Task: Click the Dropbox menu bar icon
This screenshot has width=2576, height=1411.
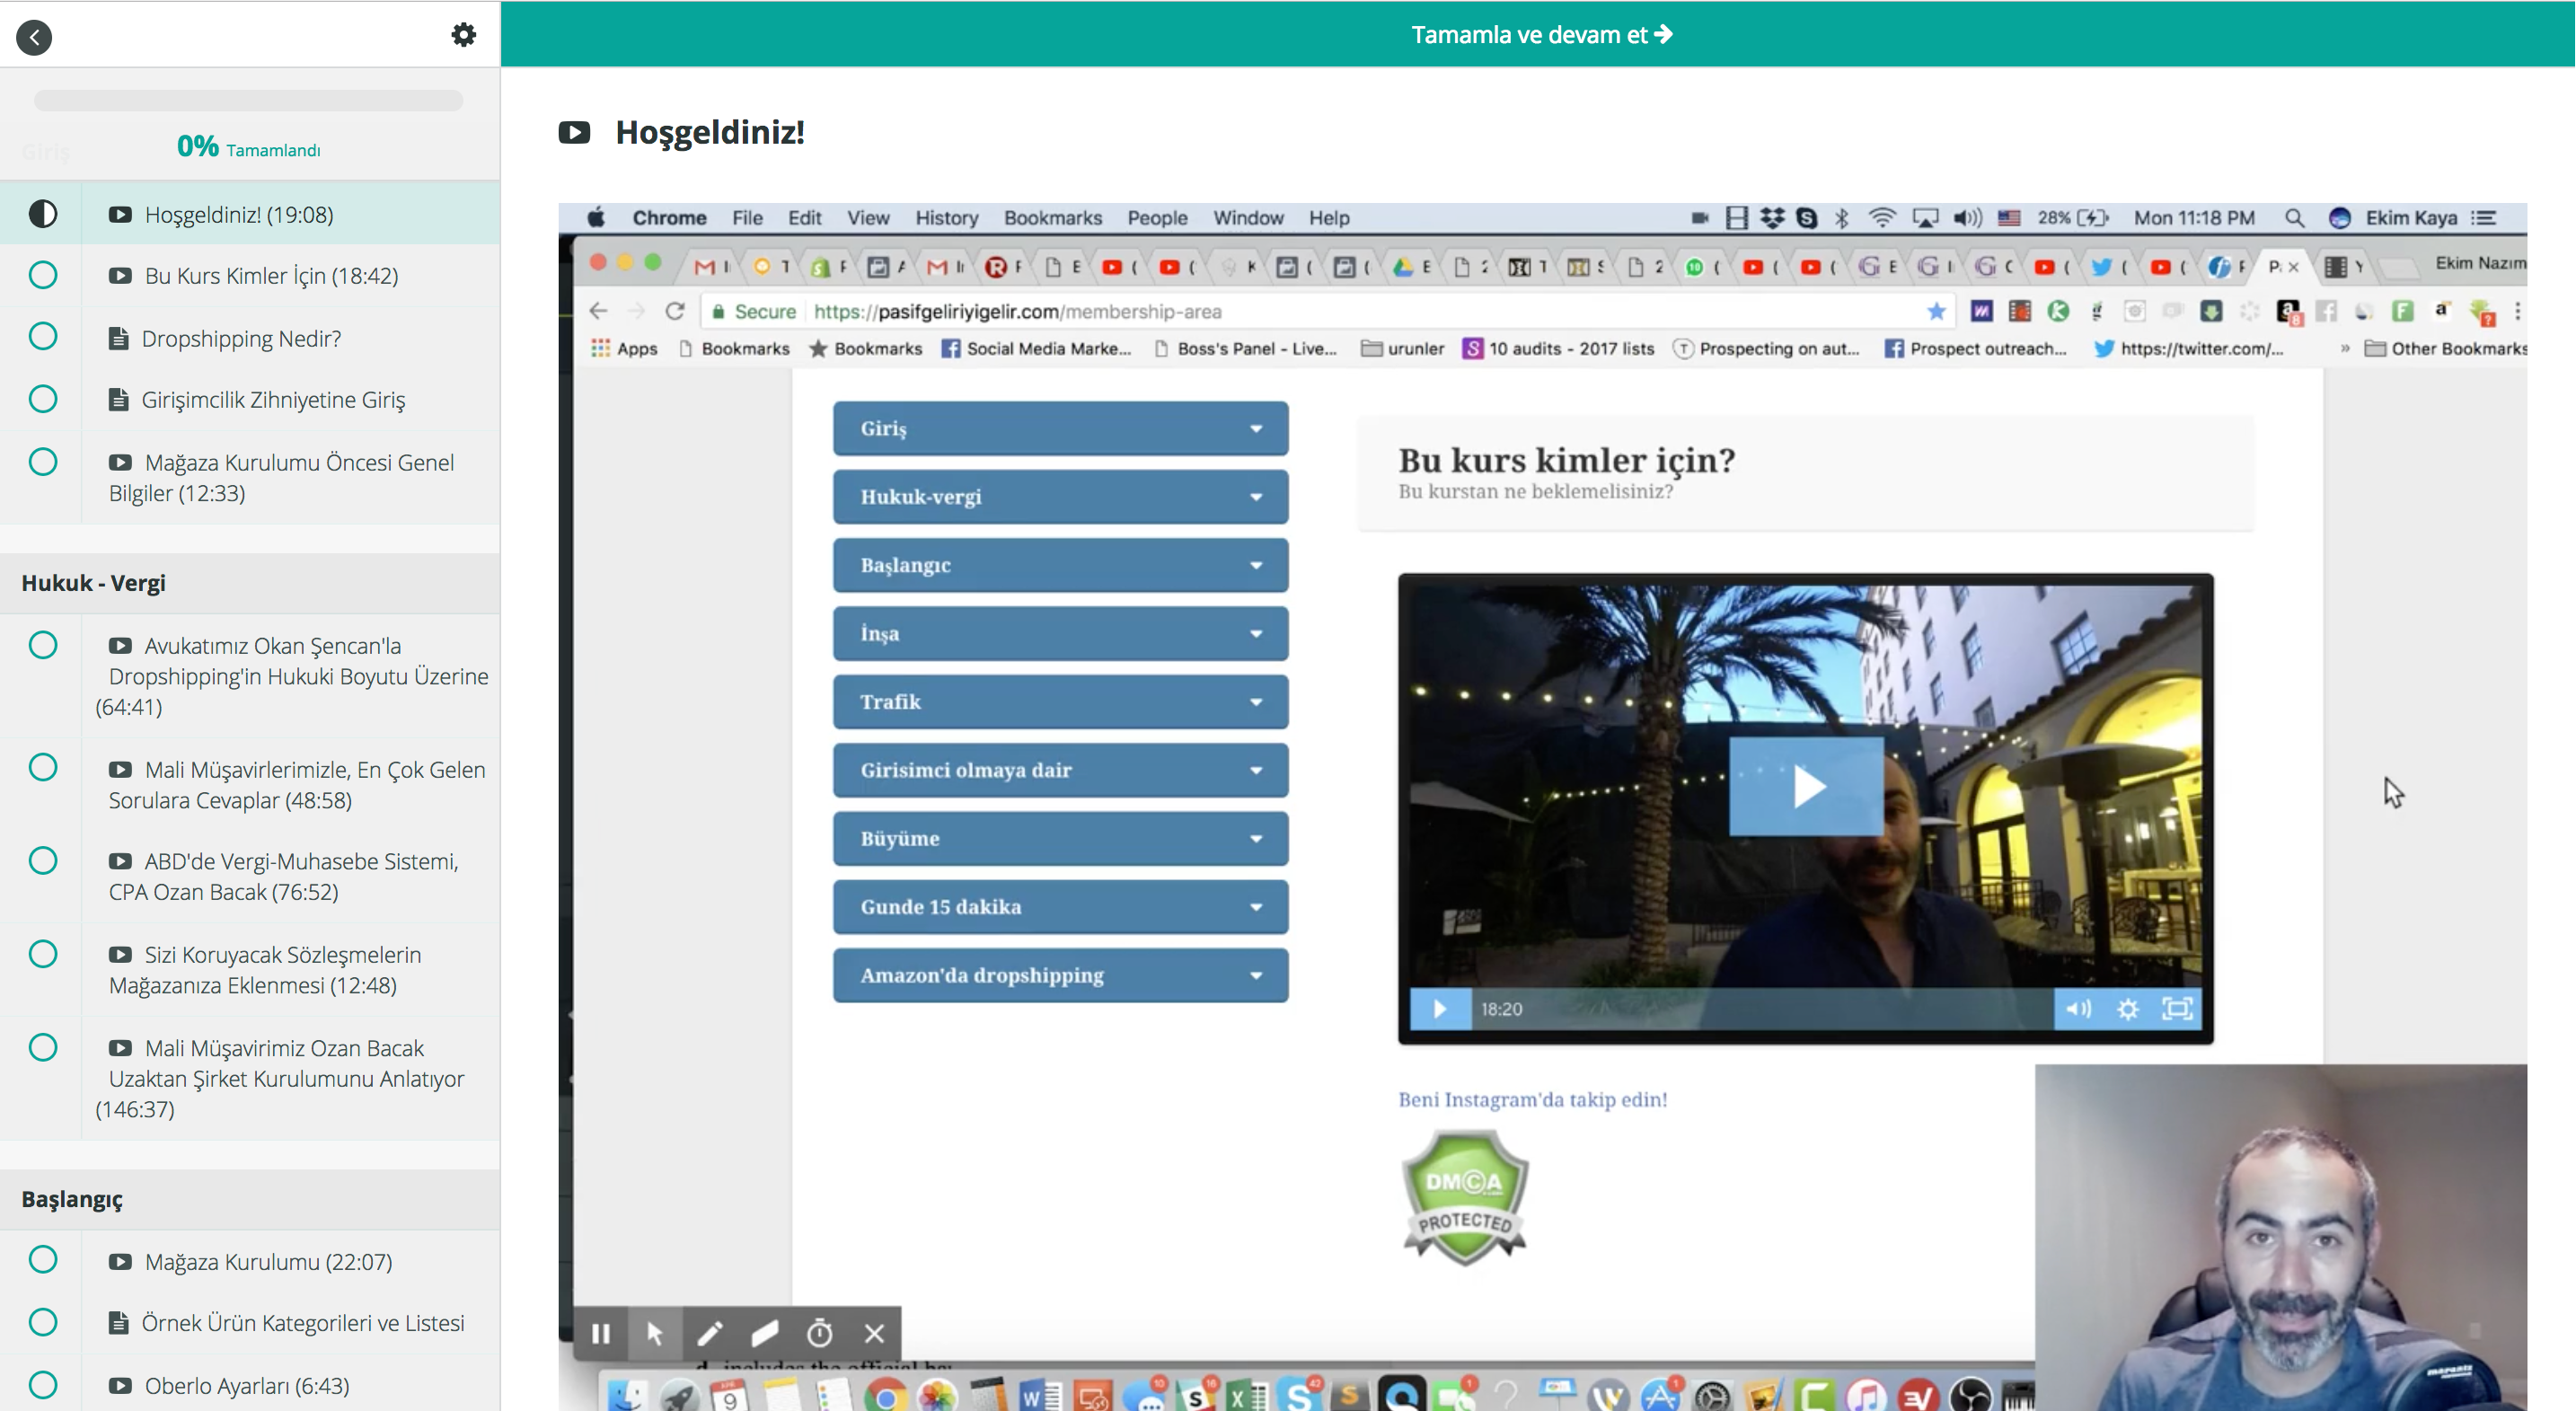Action: tap(1772, 218)
